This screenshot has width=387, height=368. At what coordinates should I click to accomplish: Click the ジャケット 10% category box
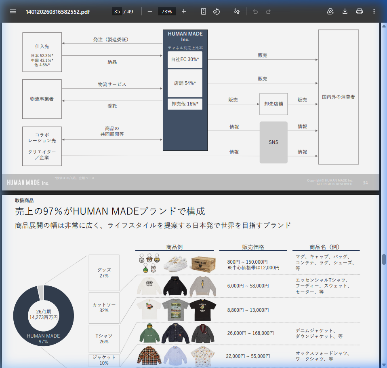tap(104, 360)
